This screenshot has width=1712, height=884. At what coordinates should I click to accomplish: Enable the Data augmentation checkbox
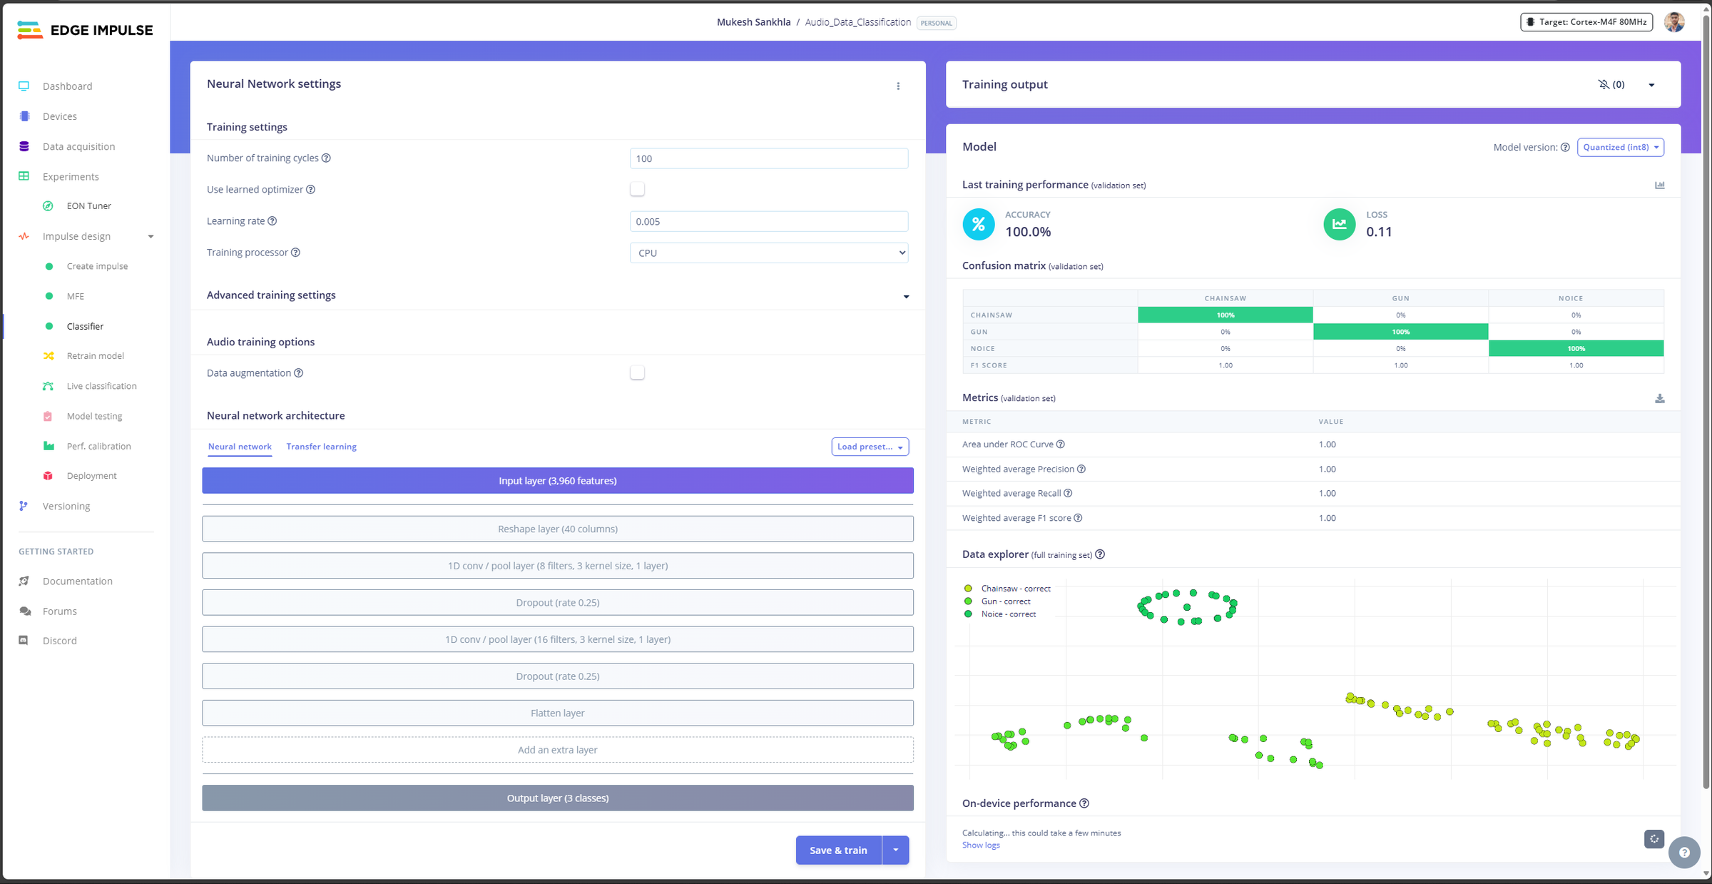tap(637, 372)
